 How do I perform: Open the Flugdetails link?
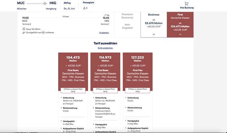point(104,33)
